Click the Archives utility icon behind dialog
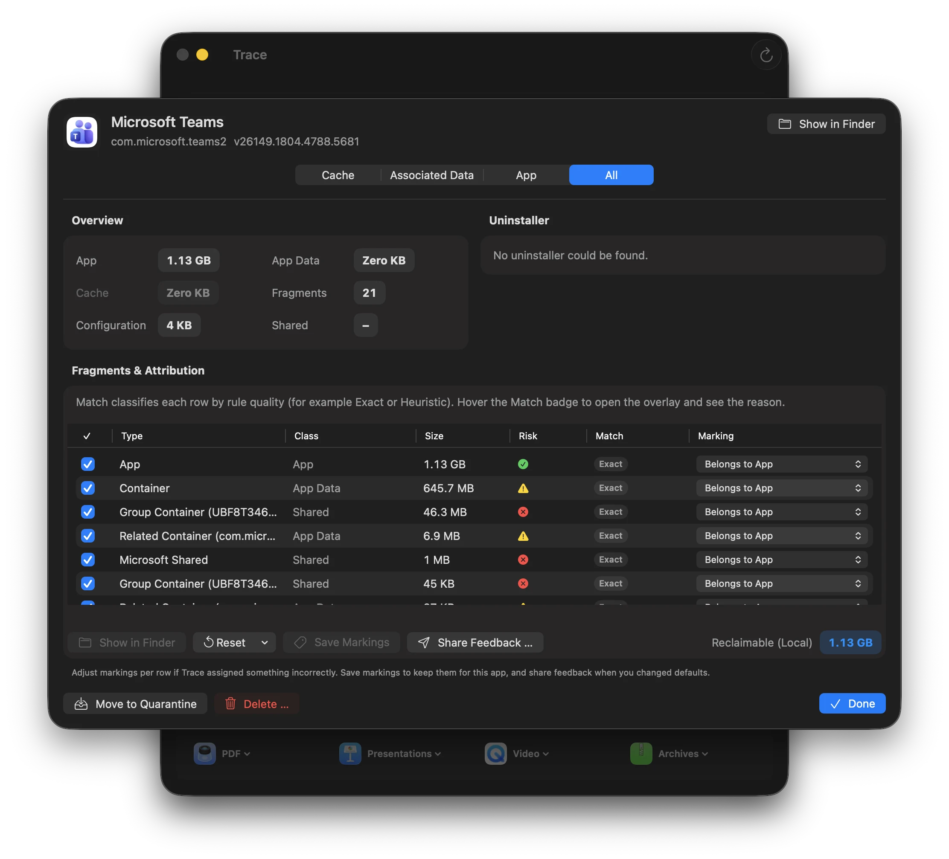The image size is (949, 859). point(641,754)
